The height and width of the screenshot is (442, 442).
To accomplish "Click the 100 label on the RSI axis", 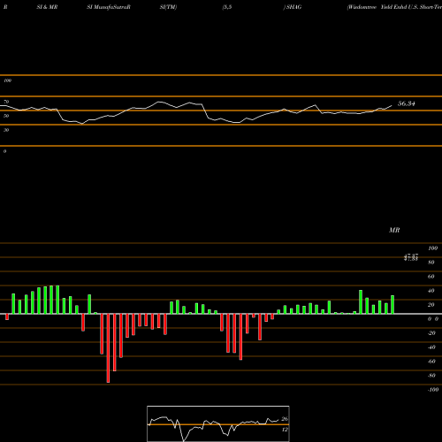I will pos(7,80).
